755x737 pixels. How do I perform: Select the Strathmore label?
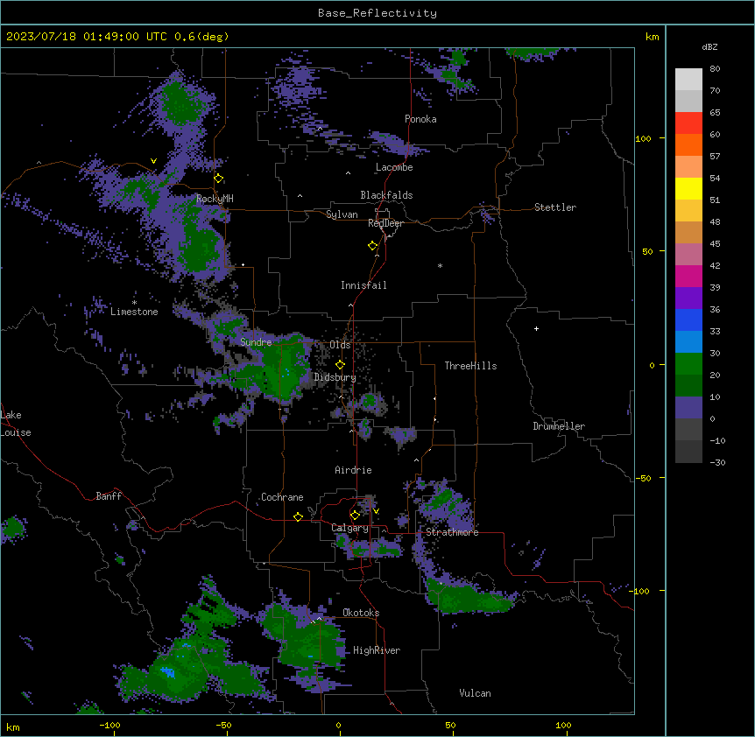452,532
